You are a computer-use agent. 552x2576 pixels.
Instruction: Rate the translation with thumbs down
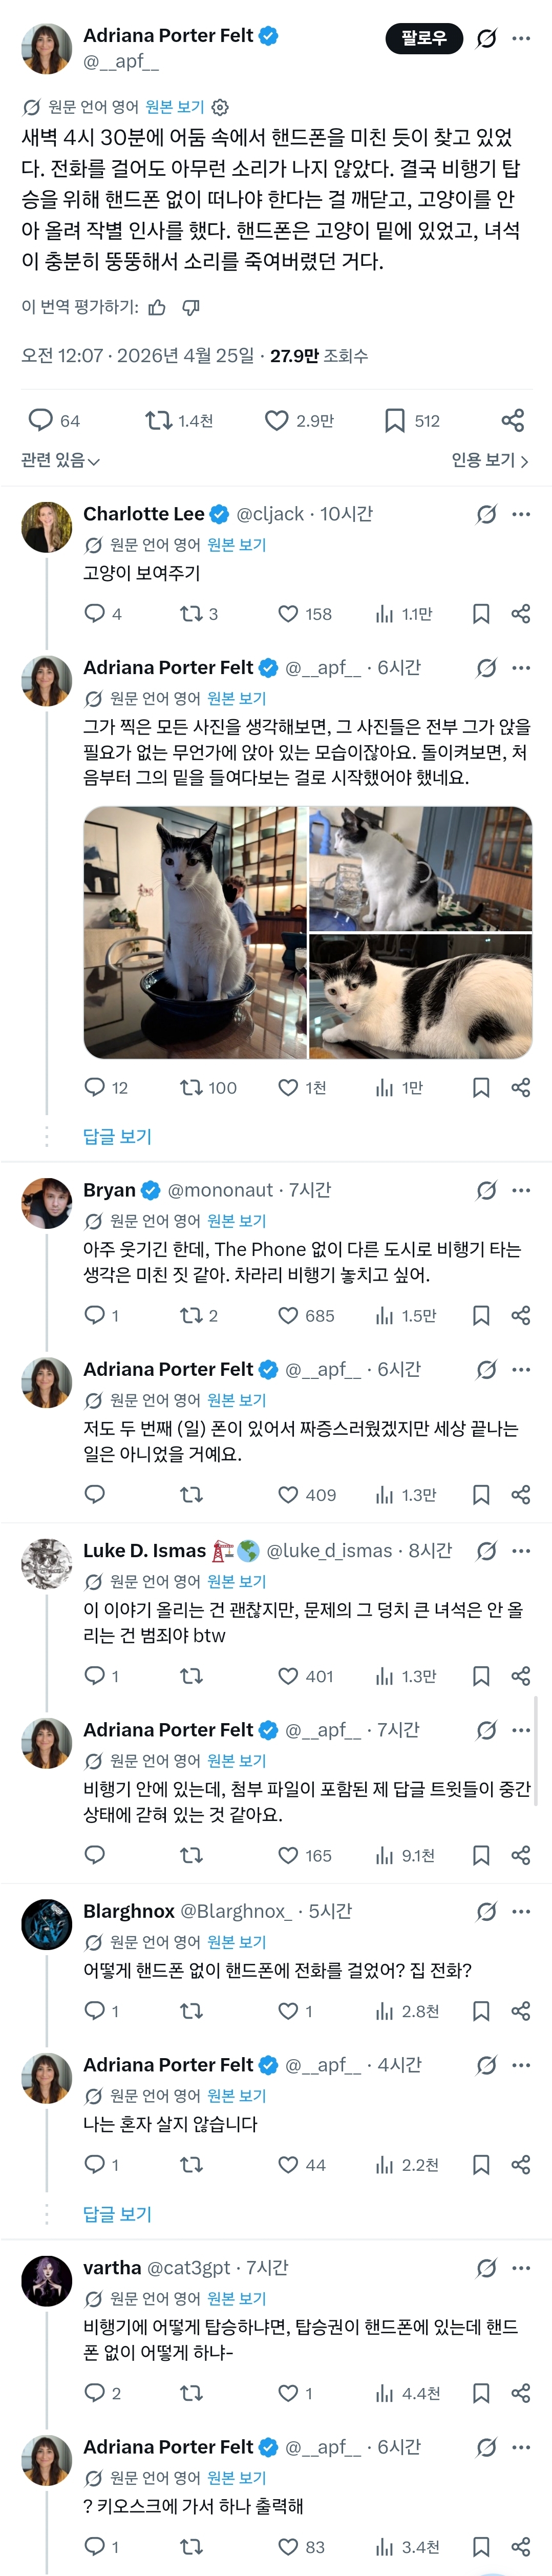coord(191,307)
